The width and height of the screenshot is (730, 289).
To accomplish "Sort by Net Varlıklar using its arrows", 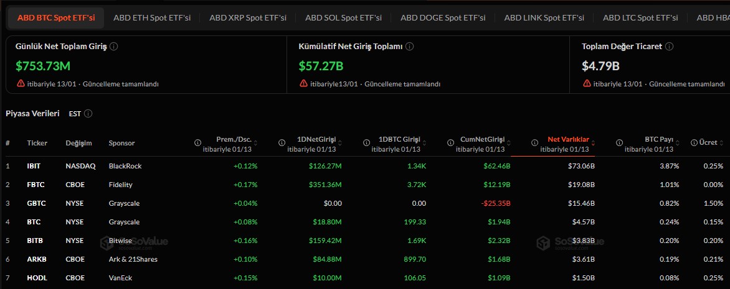I will pyautogui.click(x=594, y=143).
